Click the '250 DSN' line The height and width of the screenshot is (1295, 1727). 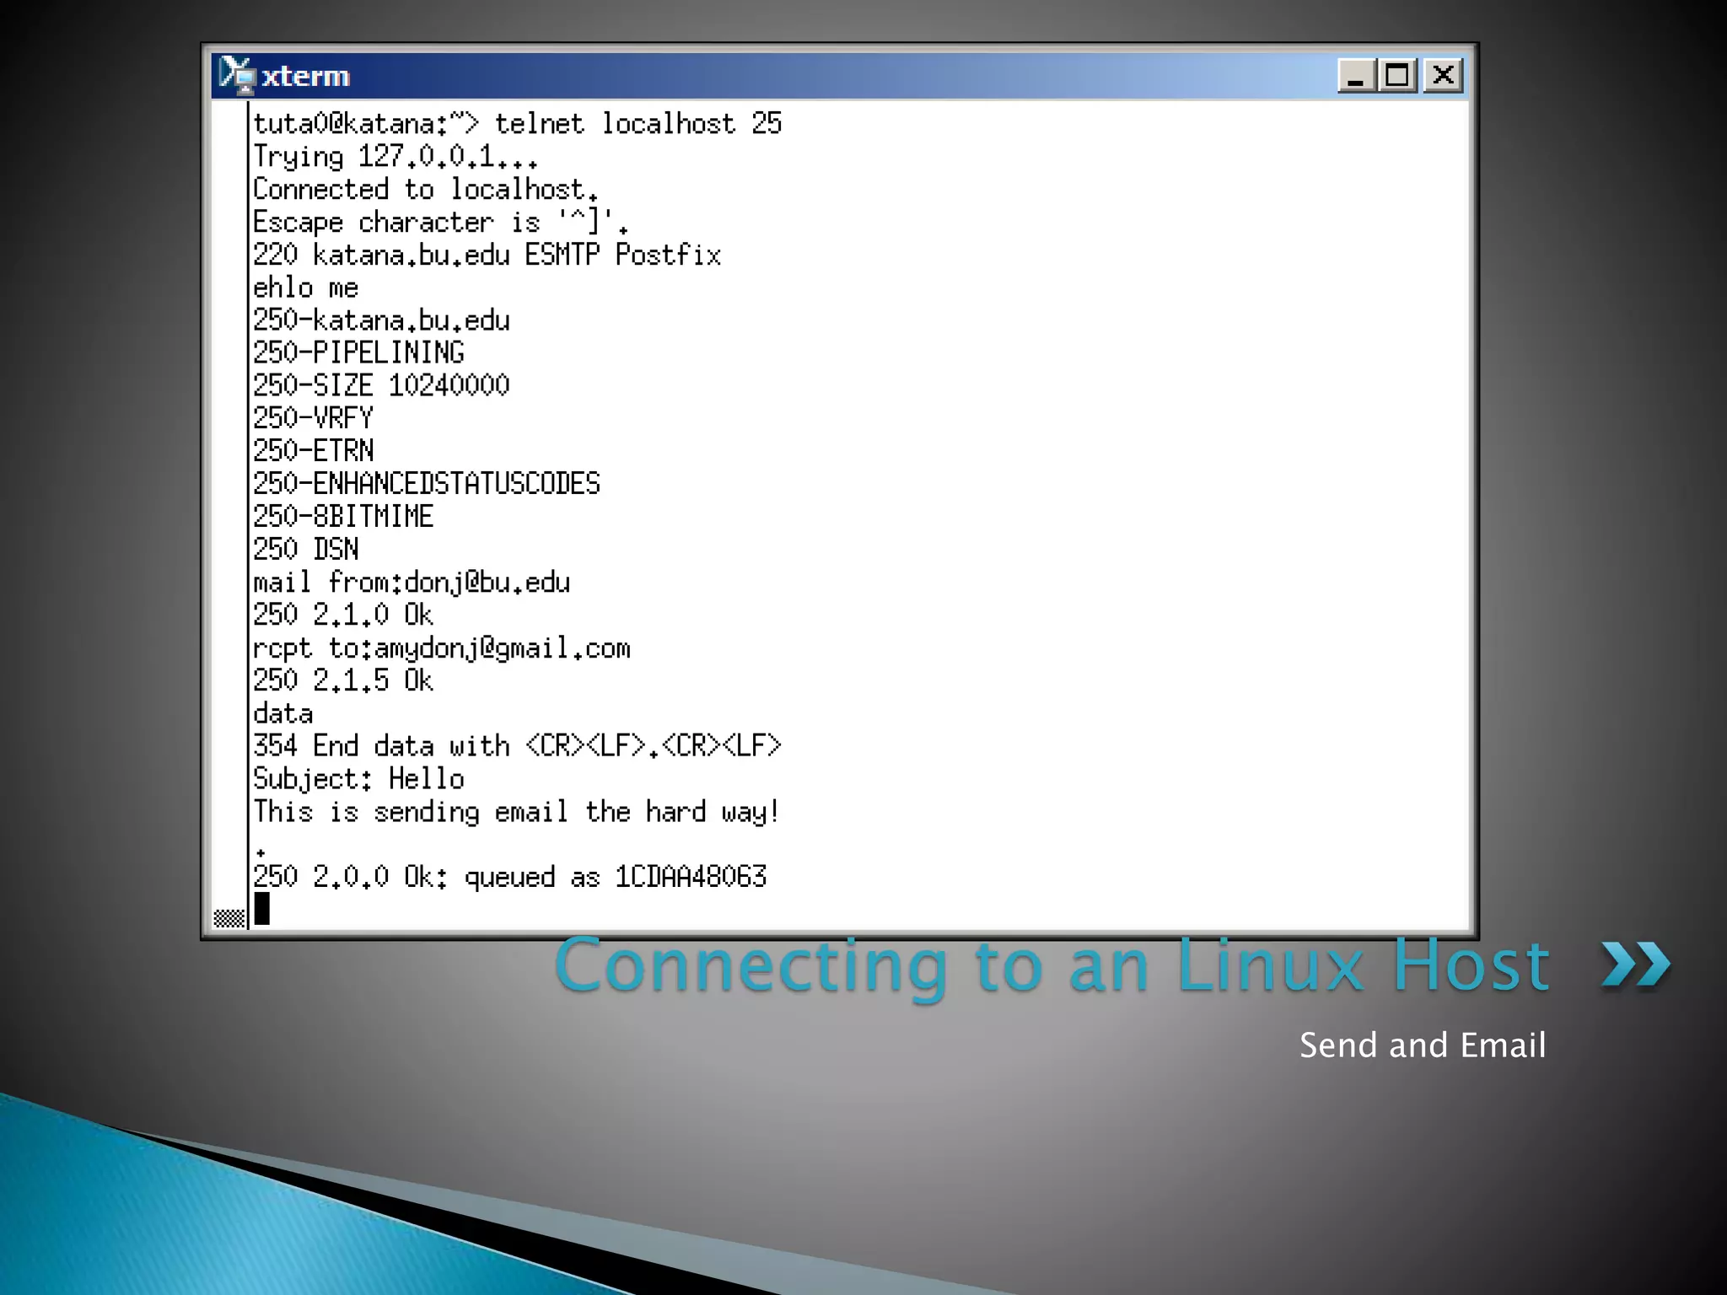306,550
